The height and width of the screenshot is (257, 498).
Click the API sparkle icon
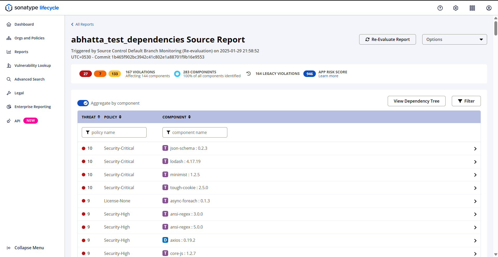[9, 121]
